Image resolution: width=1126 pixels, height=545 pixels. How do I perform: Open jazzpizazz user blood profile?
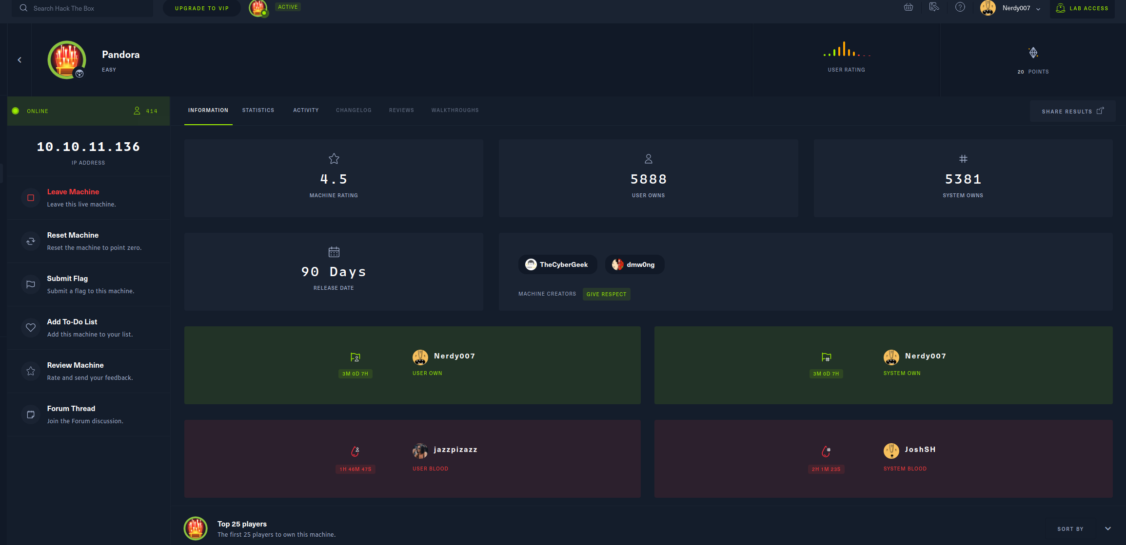455,450
